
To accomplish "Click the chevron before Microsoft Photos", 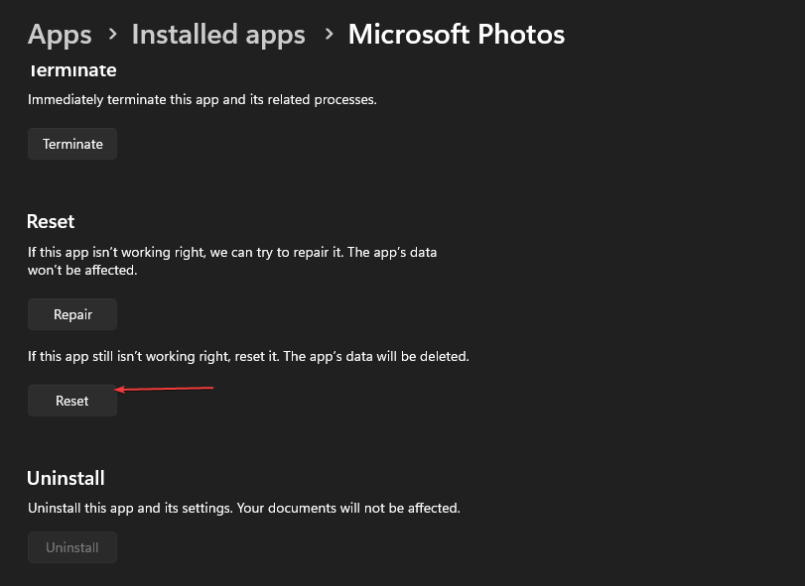I will tap(328, 34).
